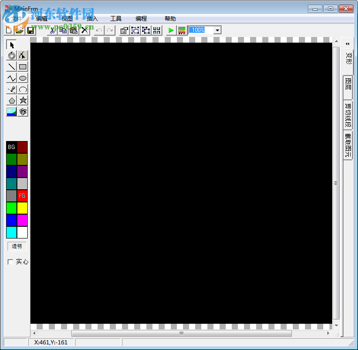Click the group objects toolbar icon
358x350 pixels.
point(135,30)
